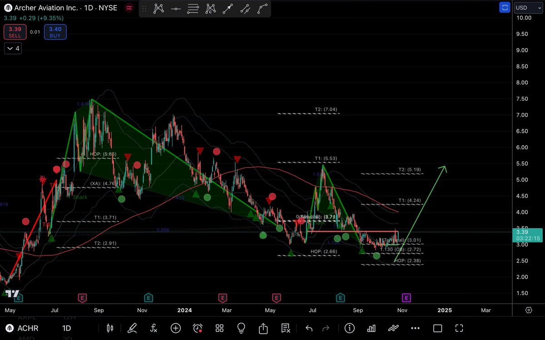The width and height of the screenshot is (545, 340).
Task: Open ideas via the lightbulb icon
Action: pyautogui.click(x=241, y=328)
